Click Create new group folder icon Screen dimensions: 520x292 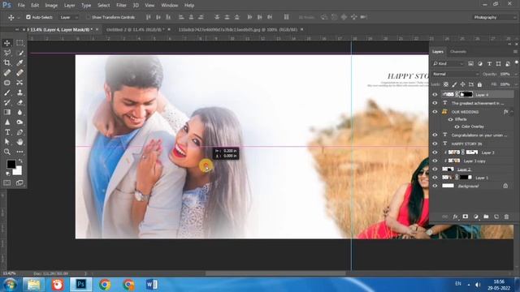[x=486, y=217]
